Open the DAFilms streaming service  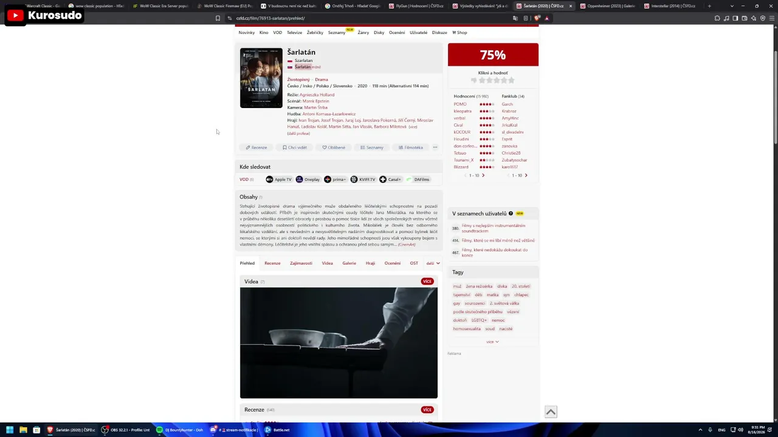[x=418, y=180]
